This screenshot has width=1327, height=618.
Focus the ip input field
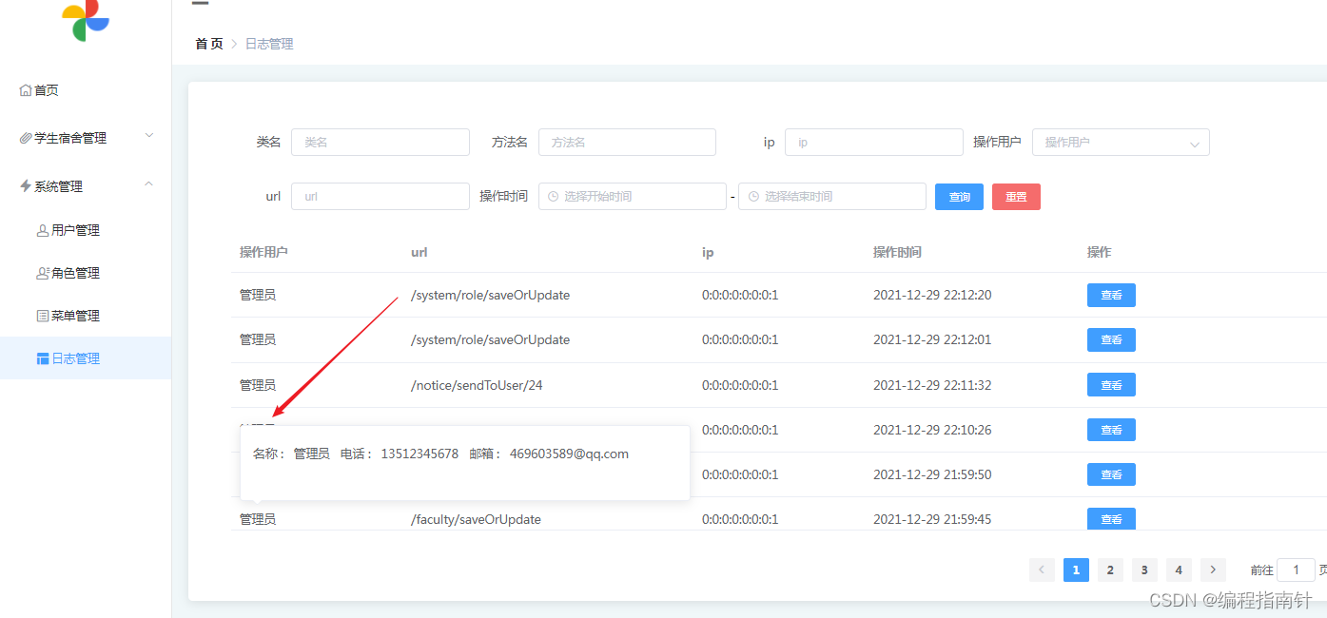coord(874,142)
